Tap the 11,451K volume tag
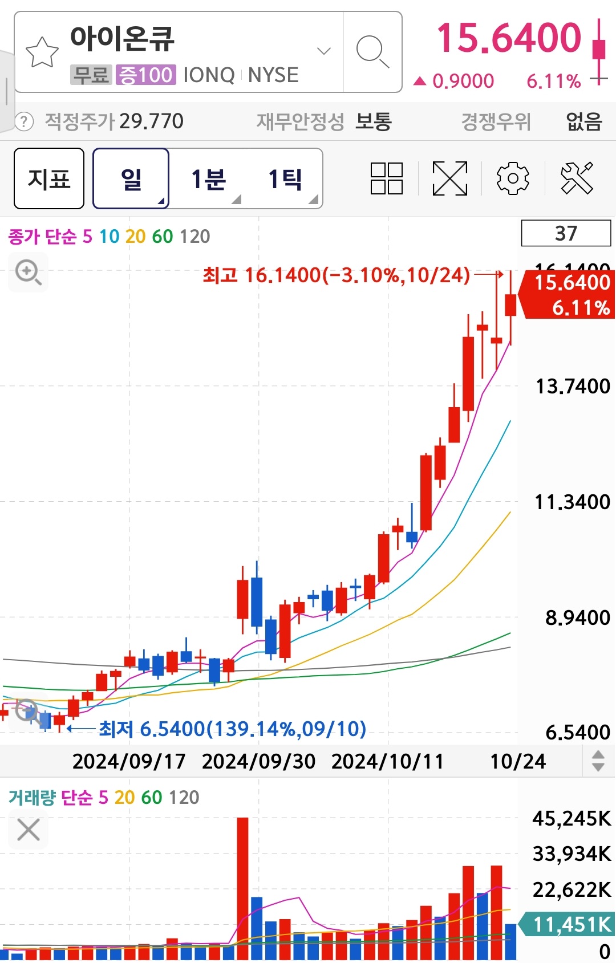The width and height of the screenshot is (616, 963). [567, 924]
